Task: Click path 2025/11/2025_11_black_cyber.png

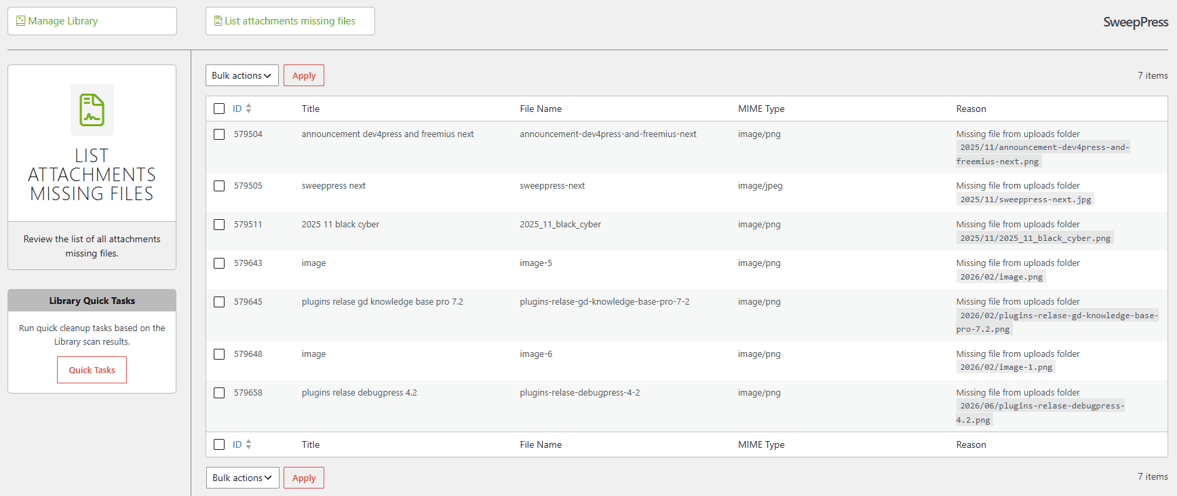Action: (x=1035, y=238)
